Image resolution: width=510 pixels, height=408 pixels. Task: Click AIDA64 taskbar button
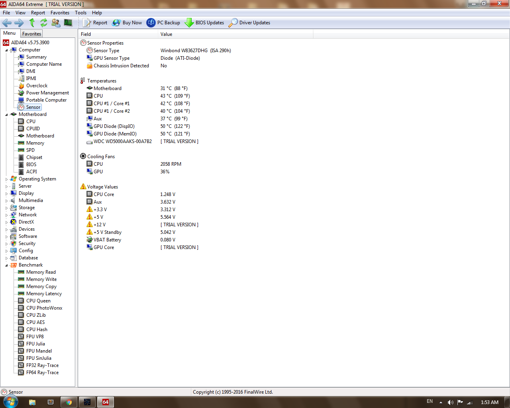click(106, 402)
